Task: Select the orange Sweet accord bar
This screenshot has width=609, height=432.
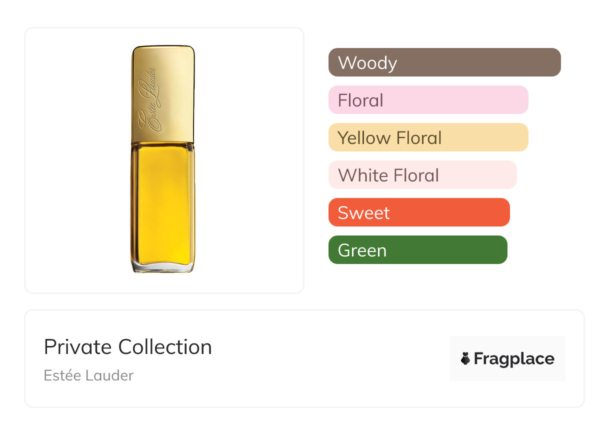Action: pos(419,212)
